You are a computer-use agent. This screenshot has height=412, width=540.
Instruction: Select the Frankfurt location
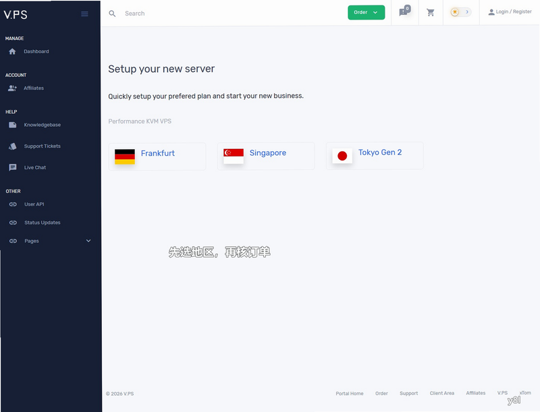[157, 156]
